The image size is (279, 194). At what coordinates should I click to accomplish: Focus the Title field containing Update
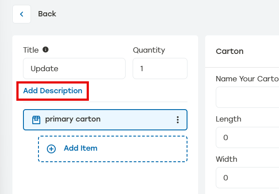pyautogui.click(x=74, y=68)
